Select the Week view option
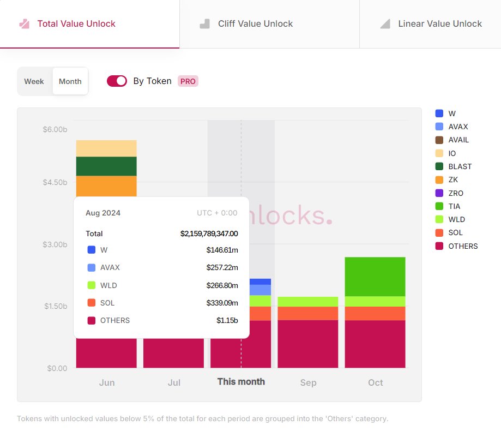501x431 pixels. (34, 81)
